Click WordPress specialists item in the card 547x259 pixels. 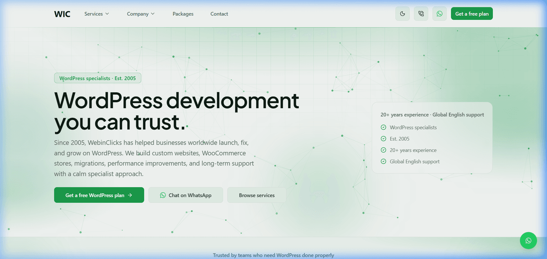click(x=413, y=127)
